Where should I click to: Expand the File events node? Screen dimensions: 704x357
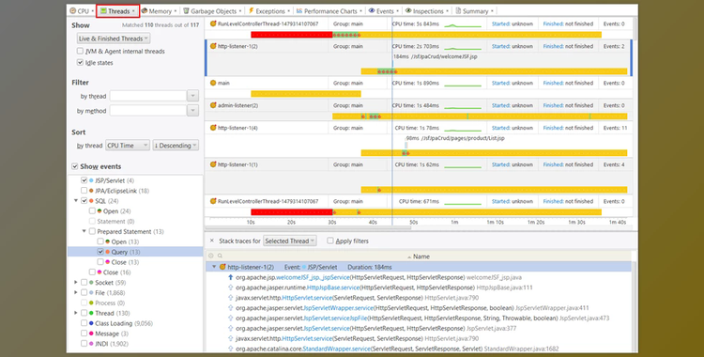[76, 293]
